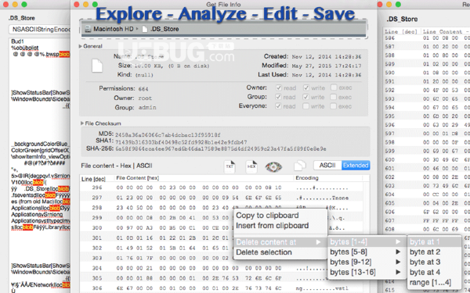Toggle Group write checkbox
The width and height of the screenshot is (470, 293).
point(305,97)
